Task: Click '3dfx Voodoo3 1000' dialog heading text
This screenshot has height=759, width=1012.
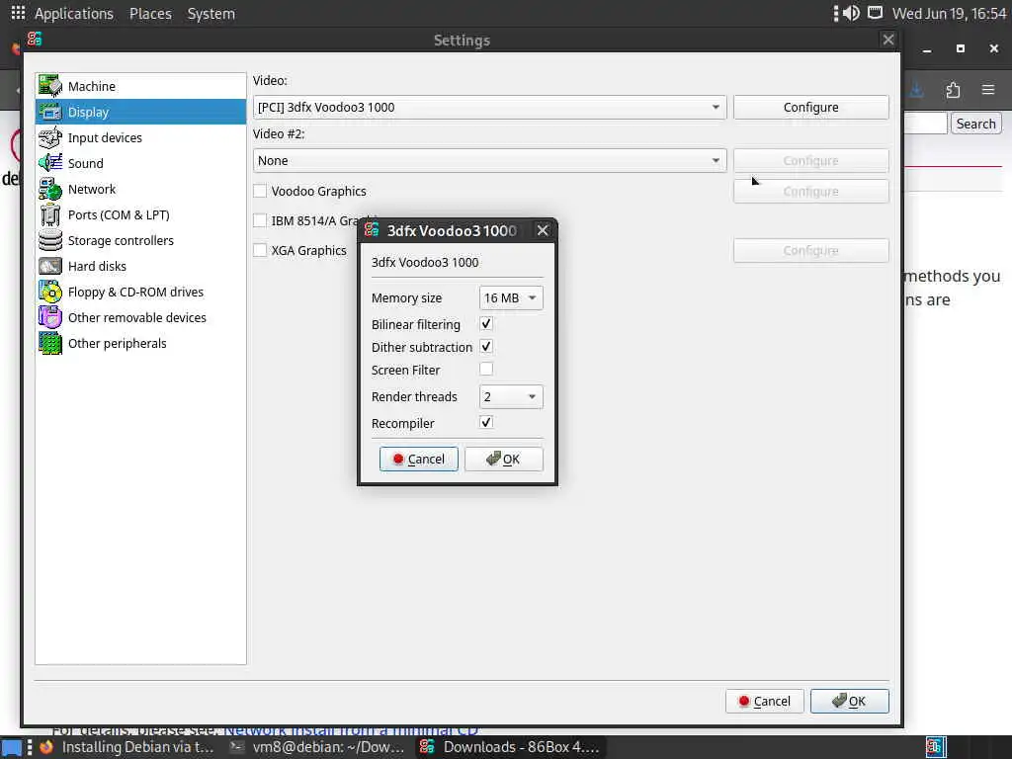Action: pyautogui.click(x=425, y=262)
